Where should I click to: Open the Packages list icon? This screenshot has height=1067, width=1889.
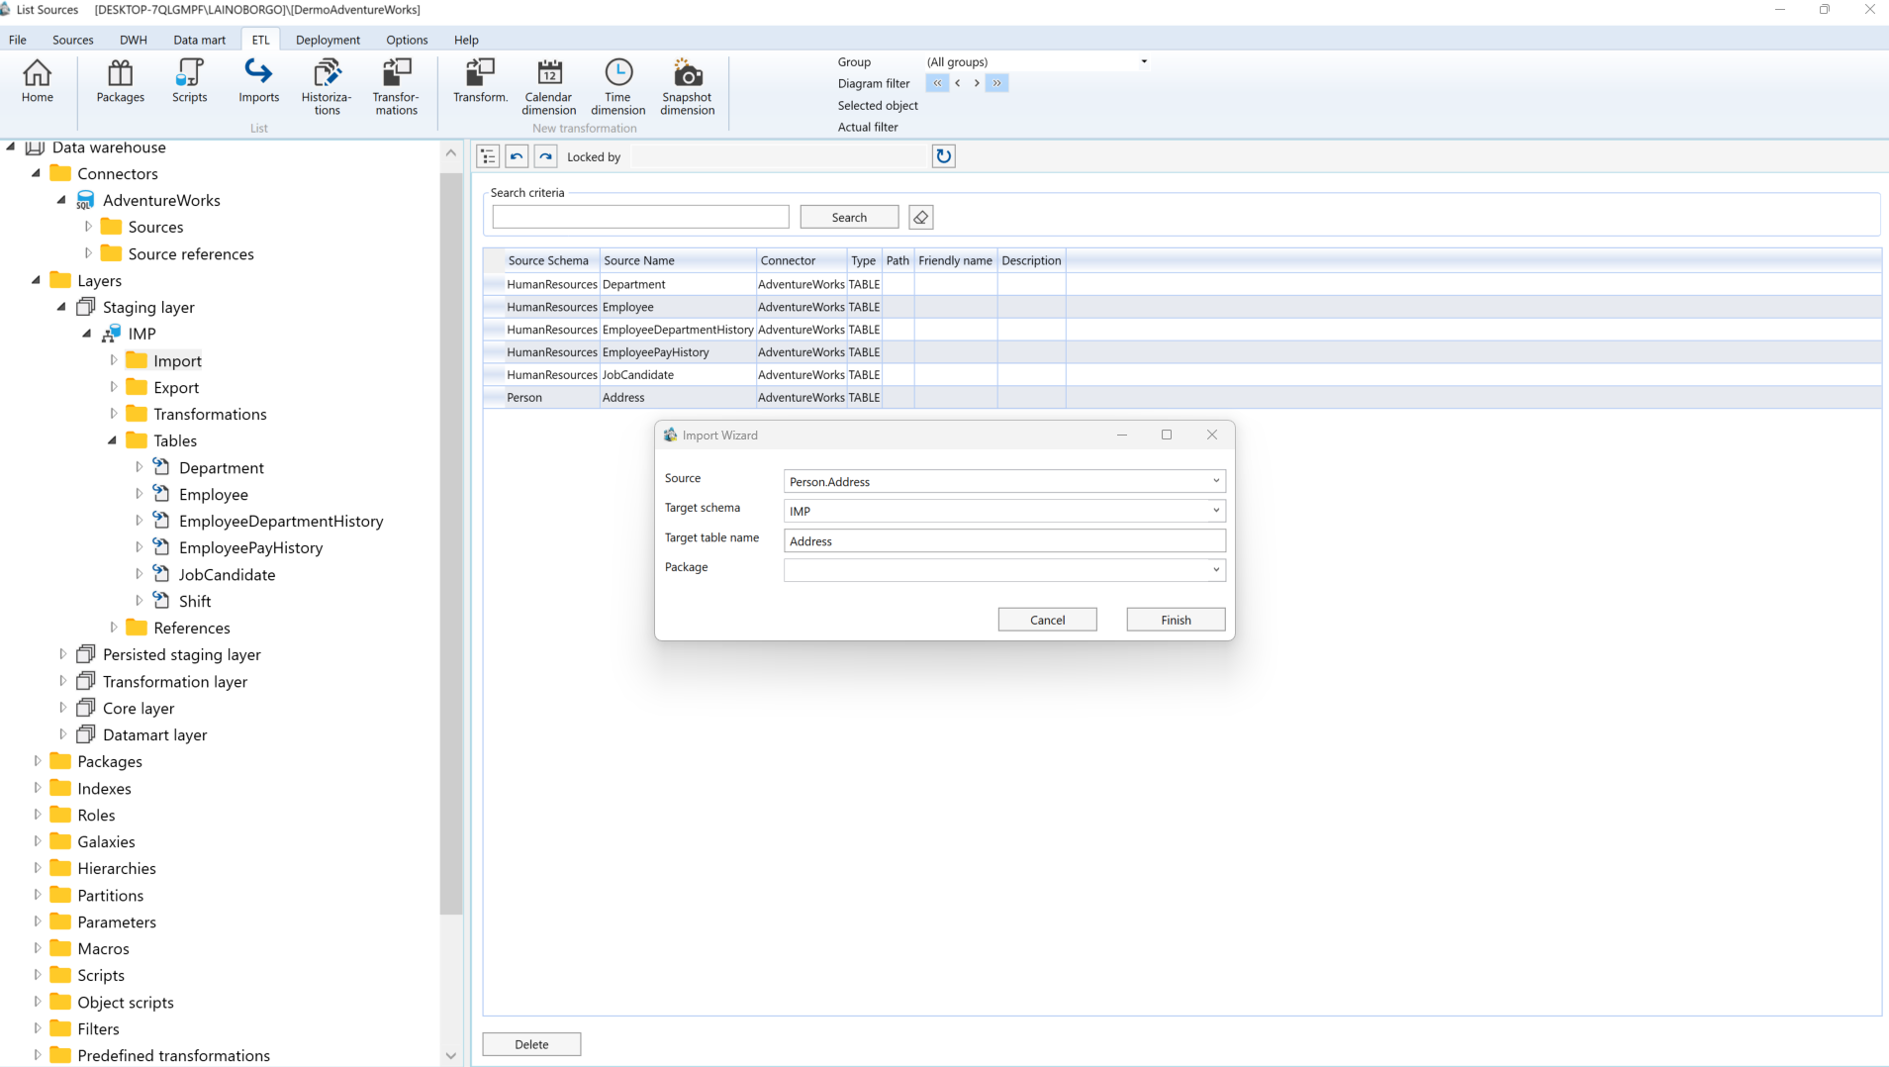coord(120,81)
